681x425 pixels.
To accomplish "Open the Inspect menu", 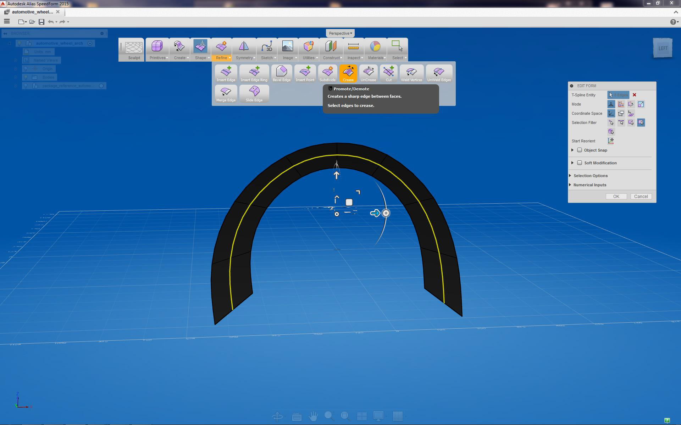I will pos(354,50).
